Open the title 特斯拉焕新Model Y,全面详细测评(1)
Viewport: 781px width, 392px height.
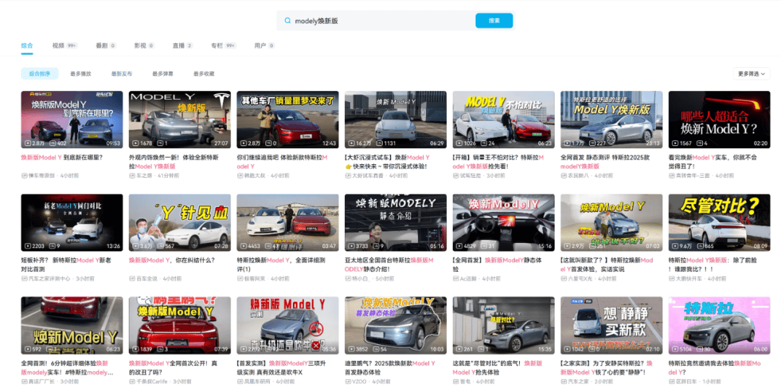click(282, 265)
